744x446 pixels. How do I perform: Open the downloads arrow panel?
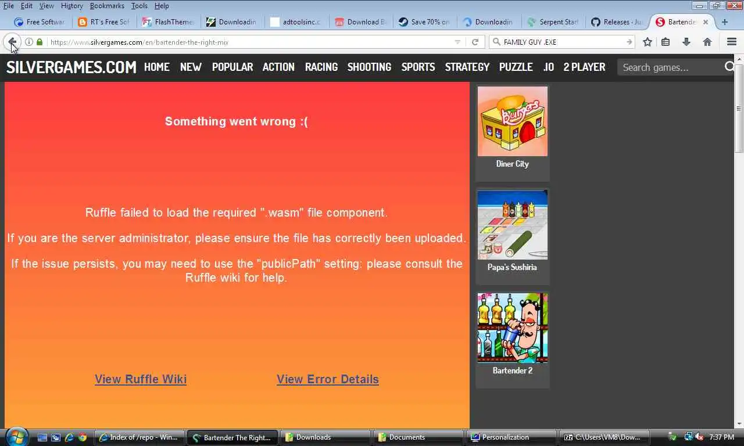(686, 42)
